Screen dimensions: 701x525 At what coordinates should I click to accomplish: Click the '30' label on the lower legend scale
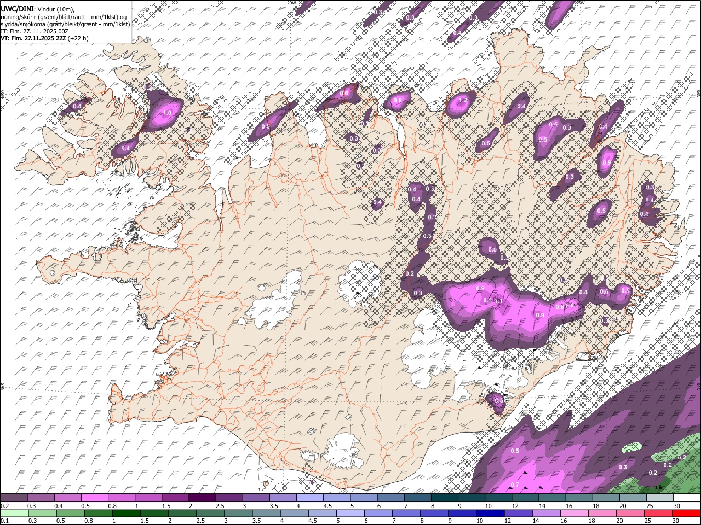(677, 521)
